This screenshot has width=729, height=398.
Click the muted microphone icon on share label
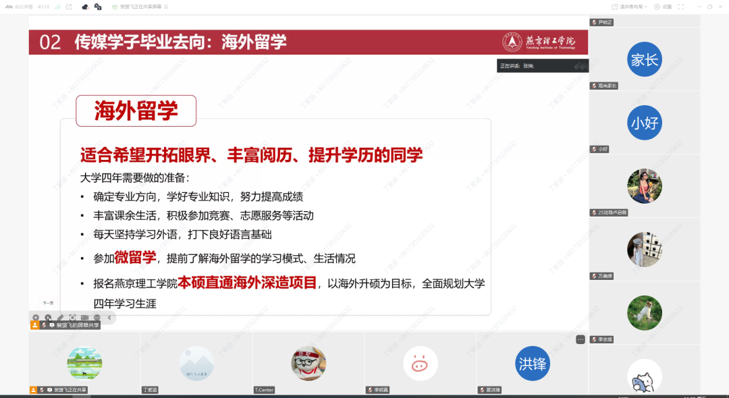tap(44, 325)
